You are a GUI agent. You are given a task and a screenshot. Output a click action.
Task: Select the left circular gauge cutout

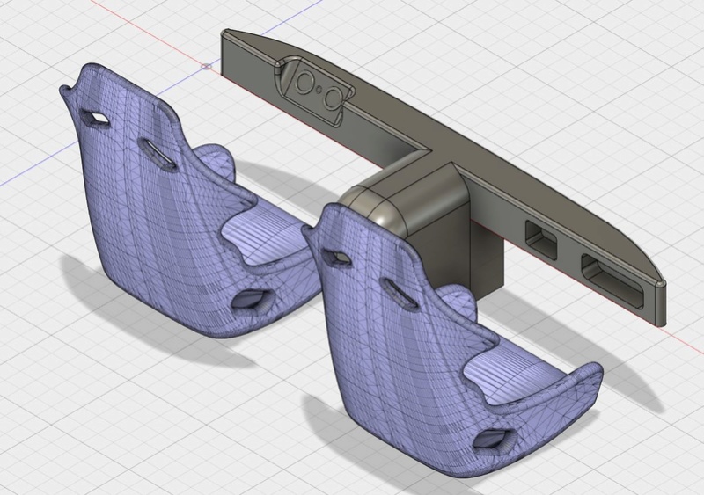pos(304,82)
